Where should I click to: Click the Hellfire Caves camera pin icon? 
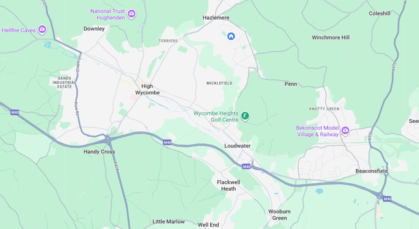(x=42, y=29)
